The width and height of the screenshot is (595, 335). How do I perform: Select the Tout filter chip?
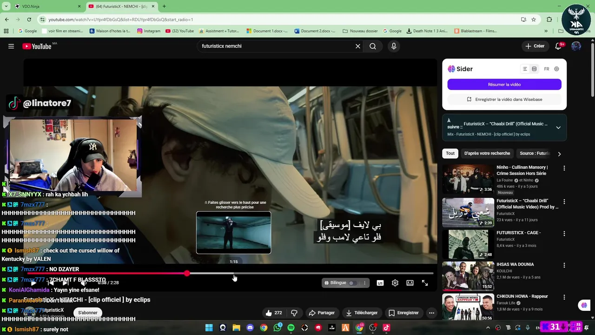coord(450,154)
